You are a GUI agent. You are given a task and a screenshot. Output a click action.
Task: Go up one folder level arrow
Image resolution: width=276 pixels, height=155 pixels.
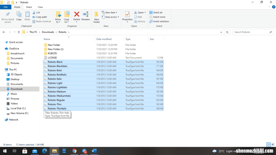pos(19,32)
